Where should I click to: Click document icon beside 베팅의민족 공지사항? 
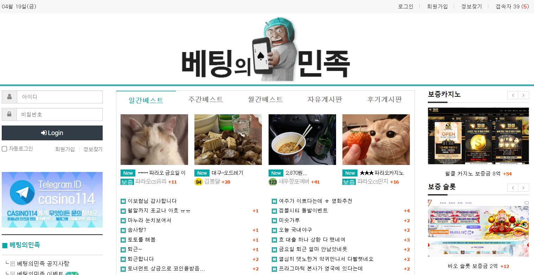coord(13,264)
